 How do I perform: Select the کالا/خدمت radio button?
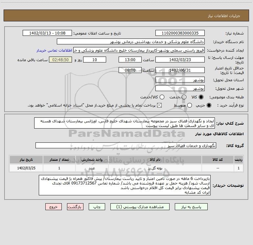pyautogui.click(x=162, y=97)
